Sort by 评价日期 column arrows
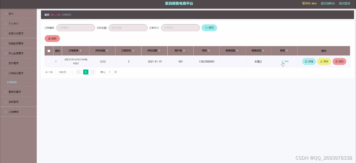This screenshot has width=356, height=163. tap(159, 51)
